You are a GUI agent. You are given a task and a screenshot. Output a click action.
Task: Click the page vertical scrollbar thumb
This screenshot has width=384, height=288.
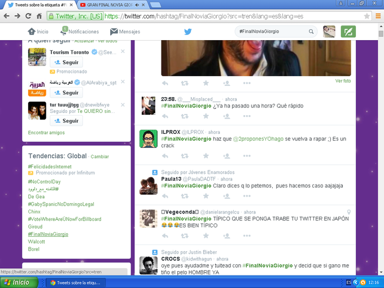pyautogui.click(x=381, y=33)
